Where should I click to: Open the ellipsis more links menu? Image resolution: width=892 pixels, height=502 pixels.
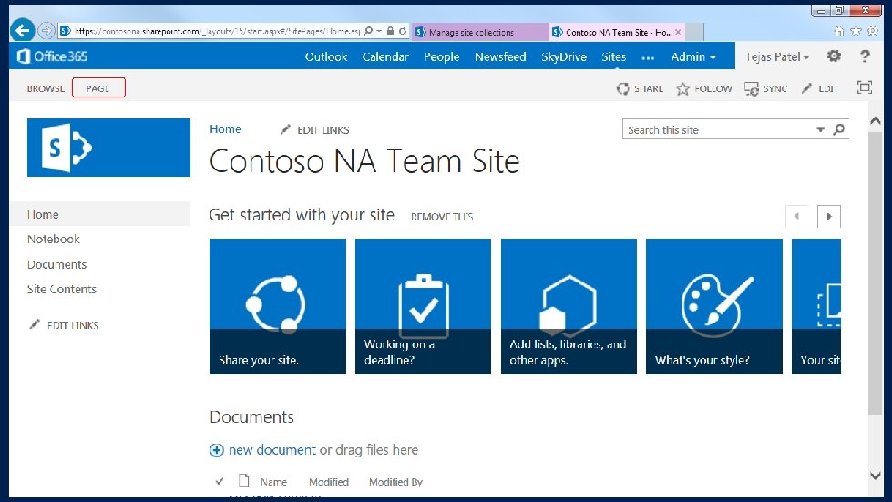(x=648, y=57)
